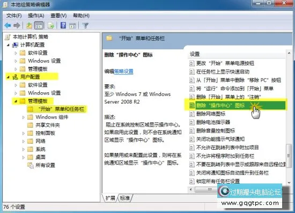Viewport: 295px width, 213px height.
Task: Select the 用户配置 tree item
Action: click(x=30, y=77)
